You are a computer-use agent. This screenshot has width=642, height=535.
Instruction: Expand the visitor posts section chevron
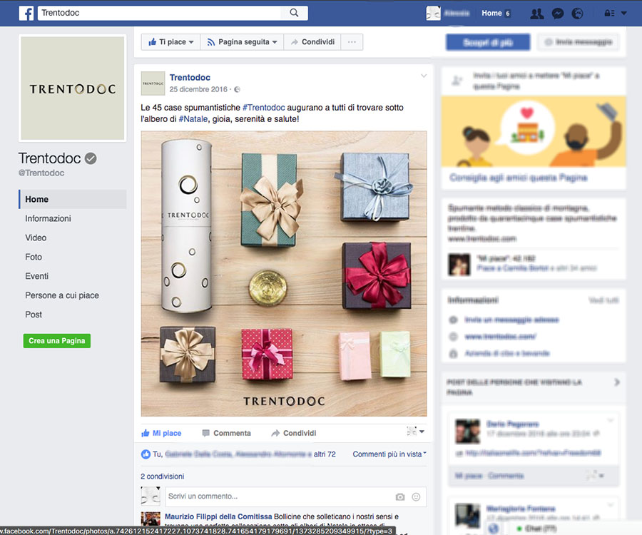(x=616, y=382)
